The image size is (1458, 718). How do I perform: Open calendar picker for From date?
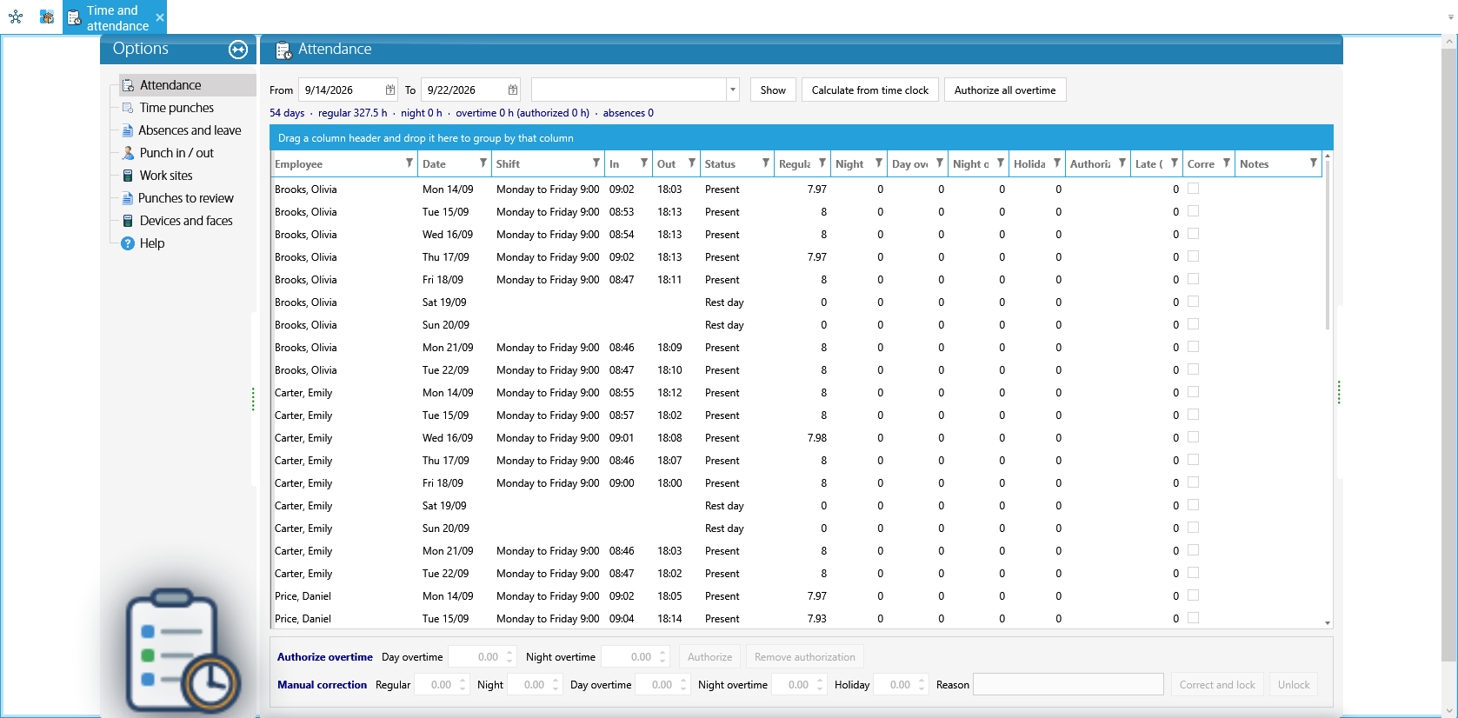(390, 90)
